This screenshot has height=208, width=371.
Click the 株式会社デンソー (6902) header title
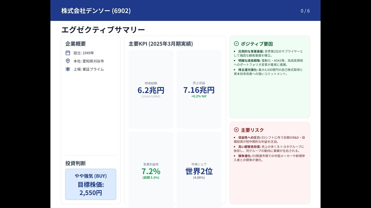coord(96,11)
